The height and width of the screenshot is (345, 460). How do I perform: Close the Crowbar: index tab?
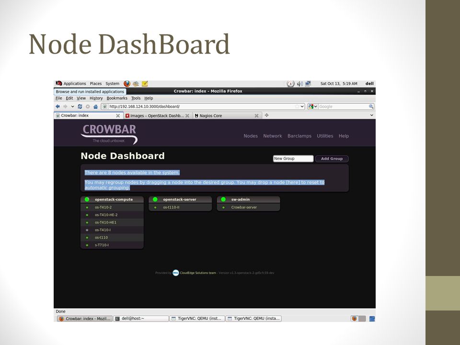[118, 115]
